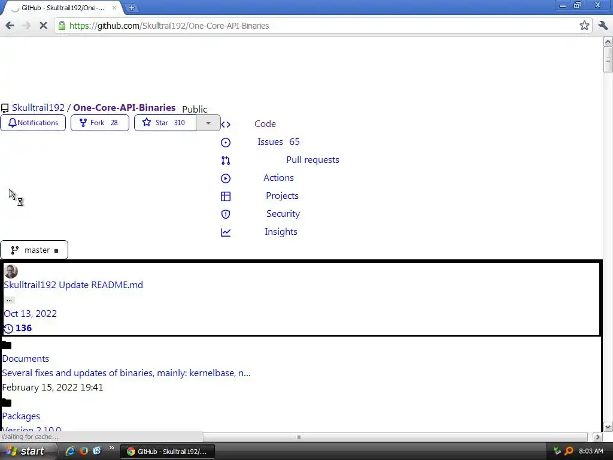Click the Skulltrail192 avatar picture
This screenshot has height=460, width=613.
coord(11,271)
